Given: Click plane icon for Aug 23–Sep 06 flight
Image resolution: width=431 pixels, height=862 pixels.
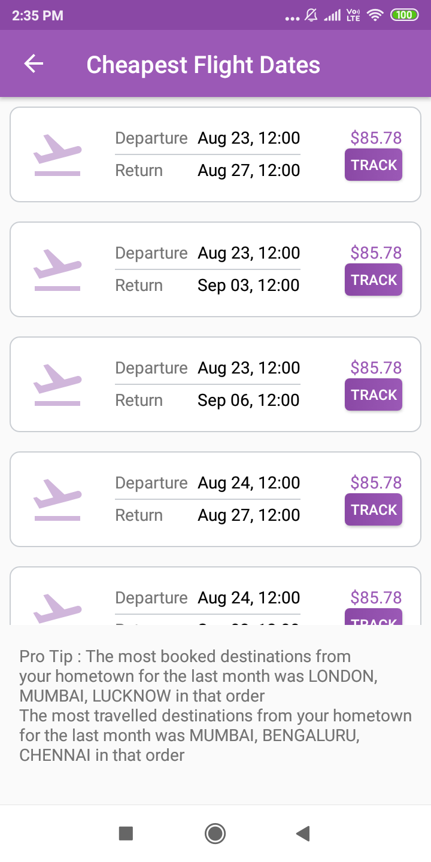Looking at the screenshot, I should pyautogui.click(x=57, y=385).
